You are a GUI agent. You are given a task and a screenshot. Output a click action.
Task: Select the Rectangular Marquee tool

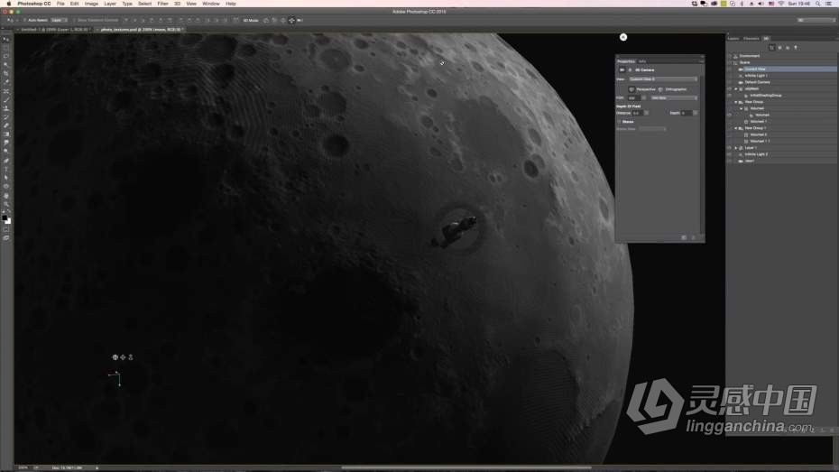(6, 48)
